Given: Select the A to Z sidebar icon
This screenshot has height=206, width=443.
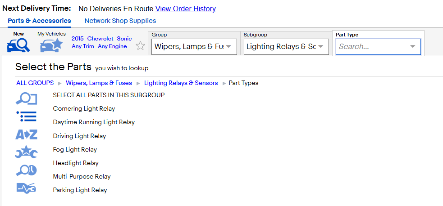Looking at the screenshot, I should click(x=26, y=134).
